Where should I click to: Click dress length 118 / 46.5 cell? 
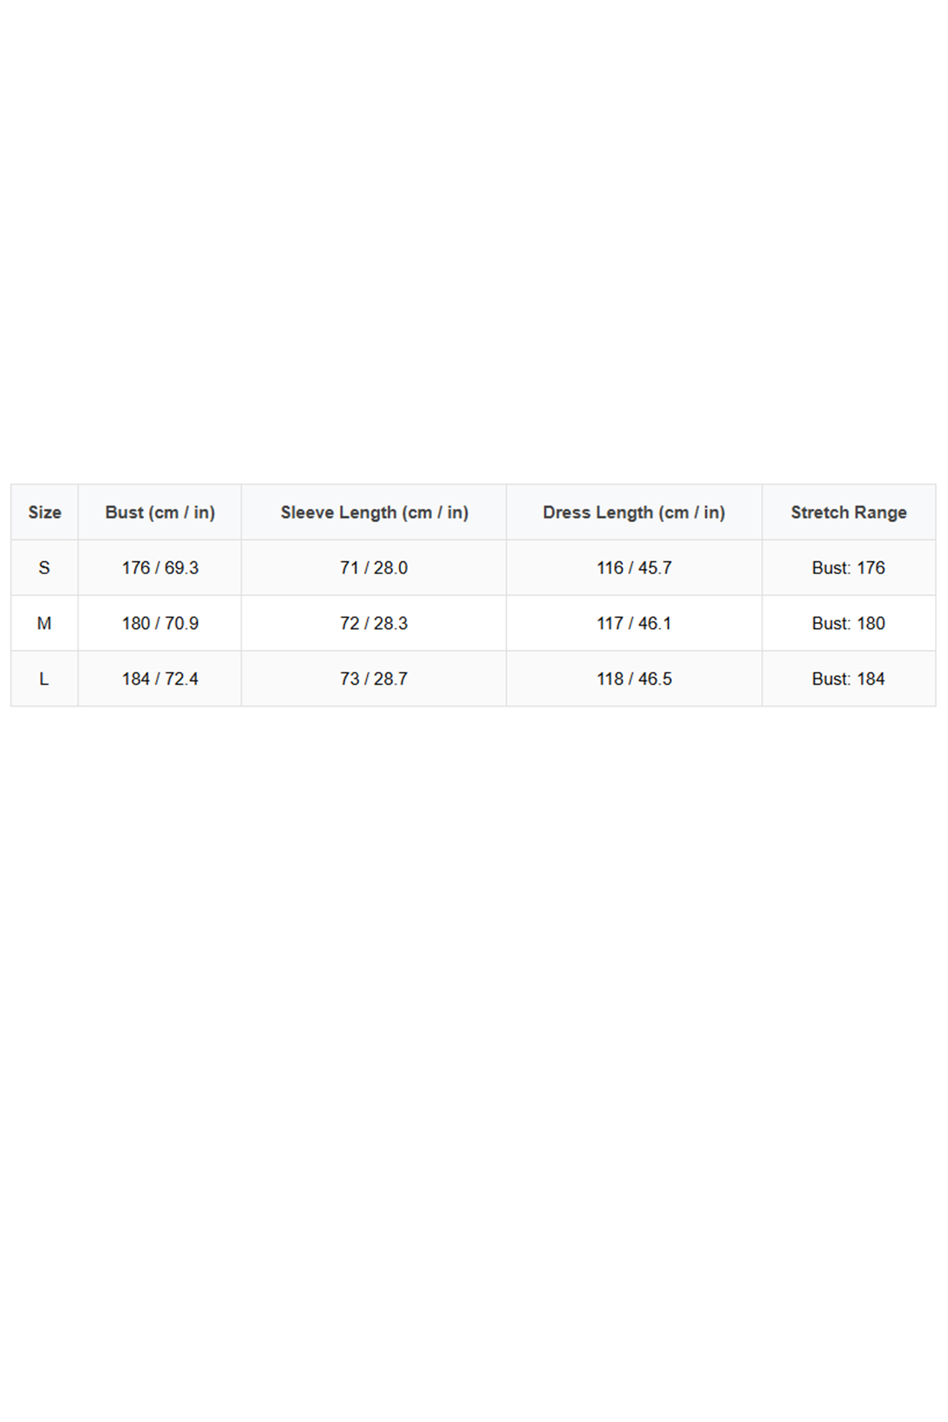633,679
